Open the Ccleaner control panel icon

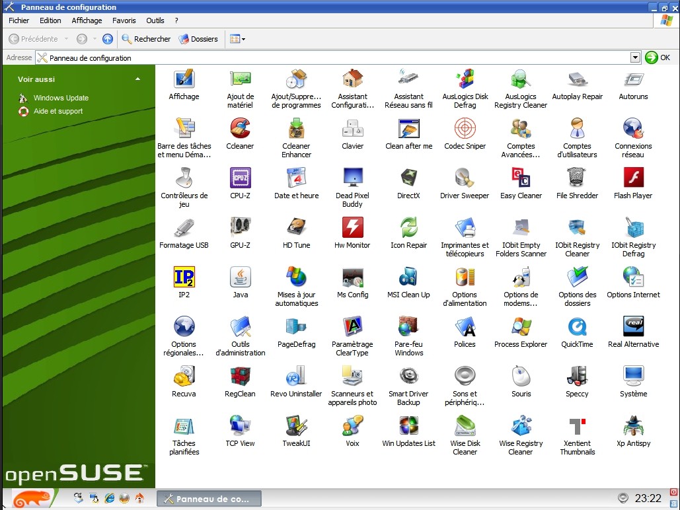click(240, 128)
